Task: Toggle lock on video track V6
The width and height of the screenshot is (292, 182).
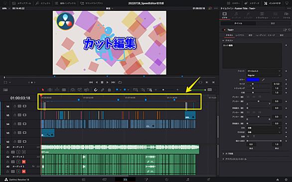Action: click(x=15, y=106)
